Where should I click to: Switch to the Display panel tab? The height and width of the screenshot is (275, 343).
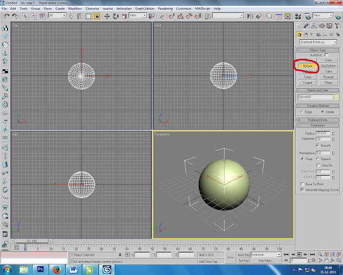pos(329,26)
